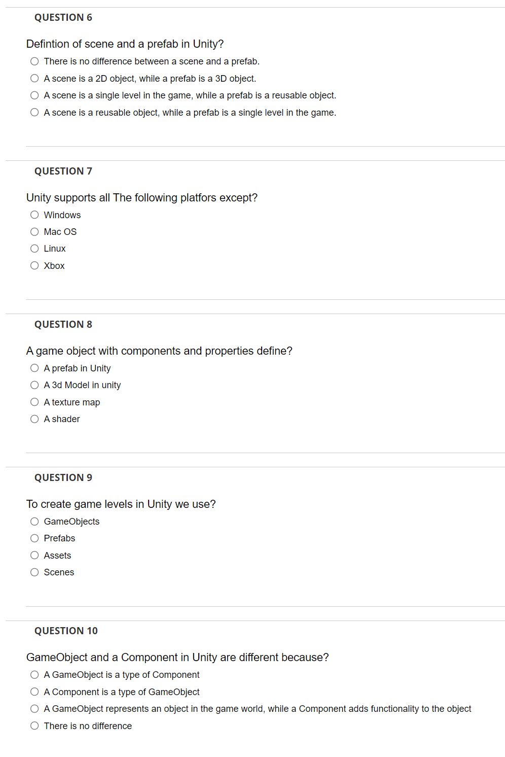Screen dimensions: 505x757
Task: Select 'GameObjects' for Question 9
Action: point(34,521)
